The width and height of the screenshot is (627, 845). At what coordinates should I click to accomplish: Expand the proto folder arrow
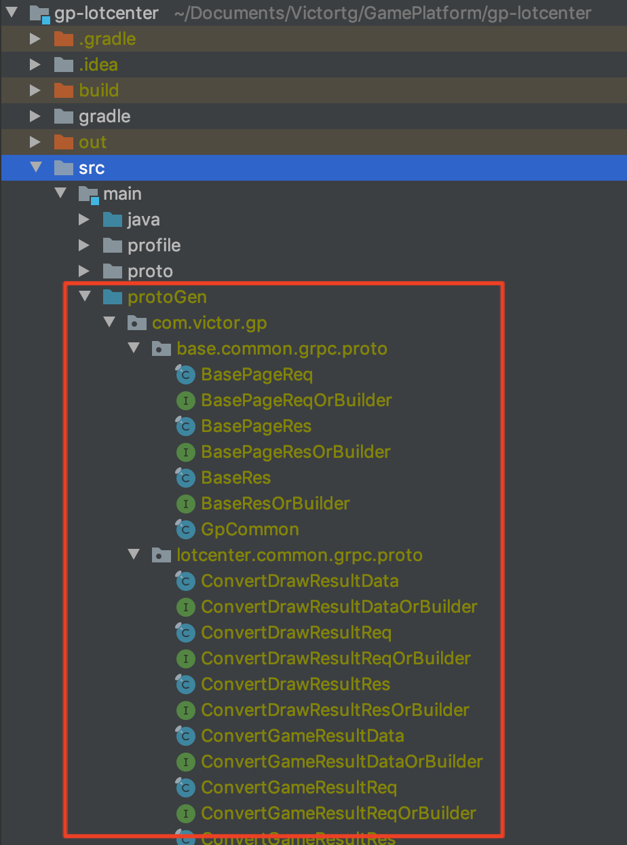84,272
